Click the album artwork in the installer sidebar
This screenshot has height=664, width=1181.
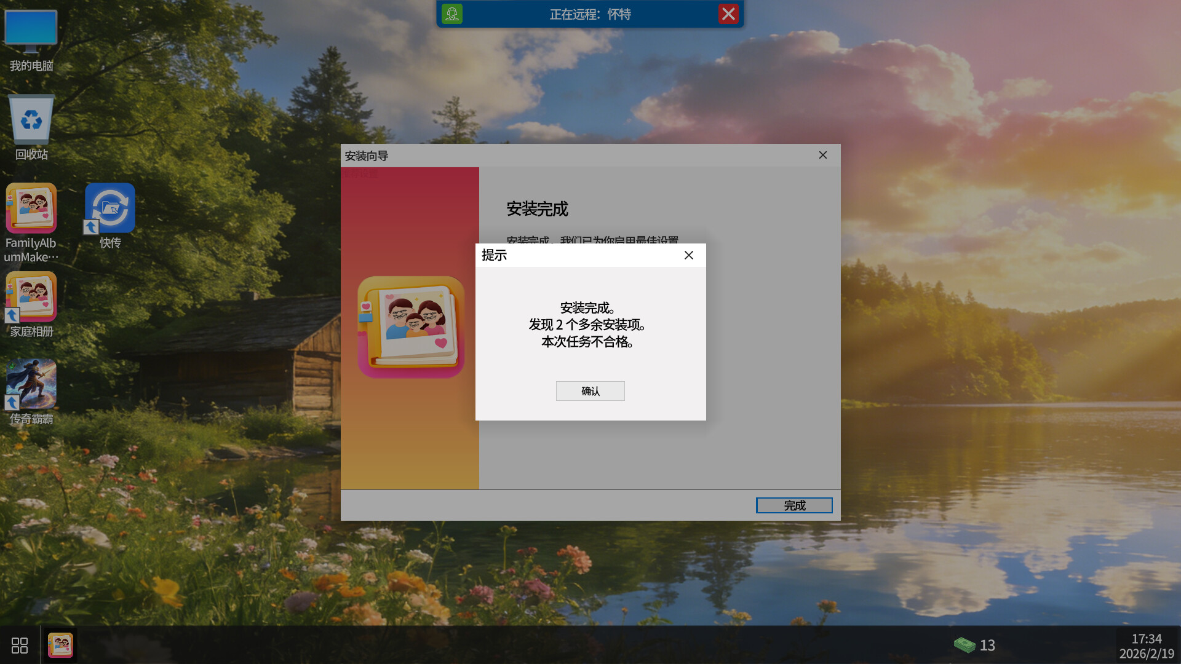410,326
